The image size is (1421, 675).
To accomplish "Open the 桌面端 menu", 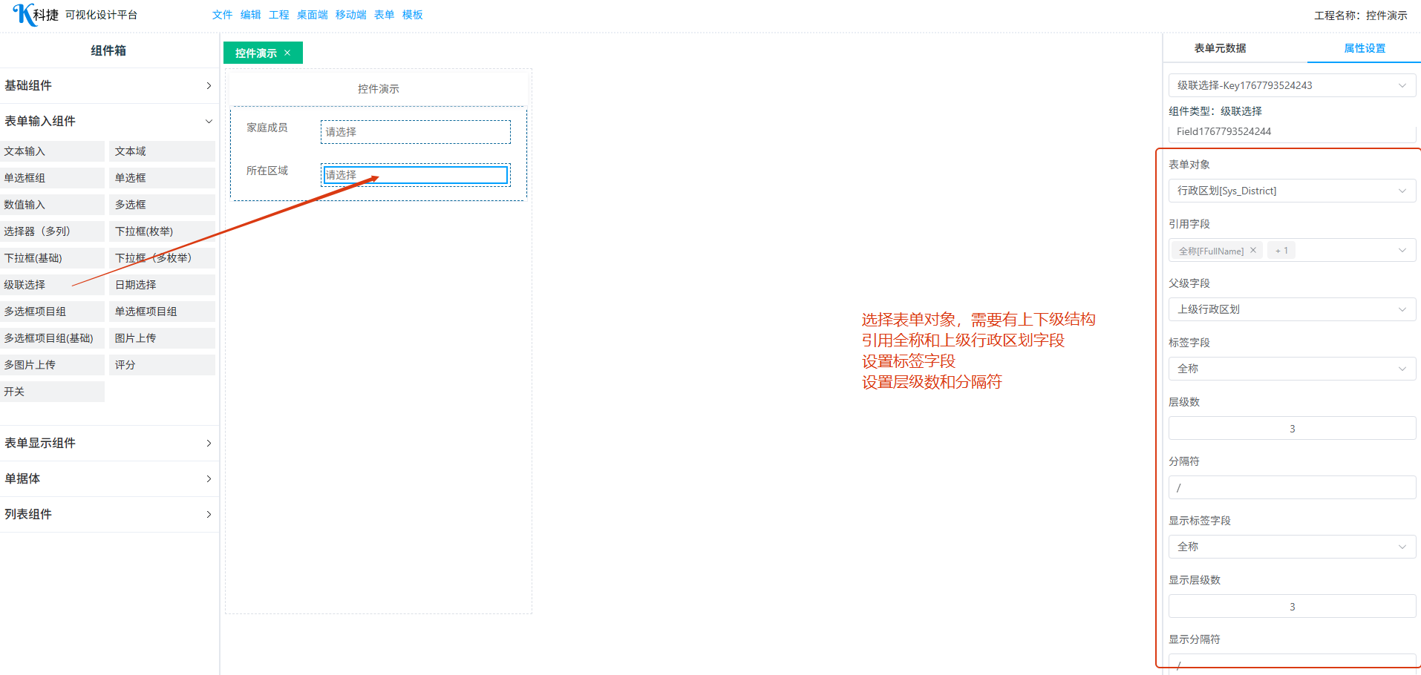I will pos(312,15).
